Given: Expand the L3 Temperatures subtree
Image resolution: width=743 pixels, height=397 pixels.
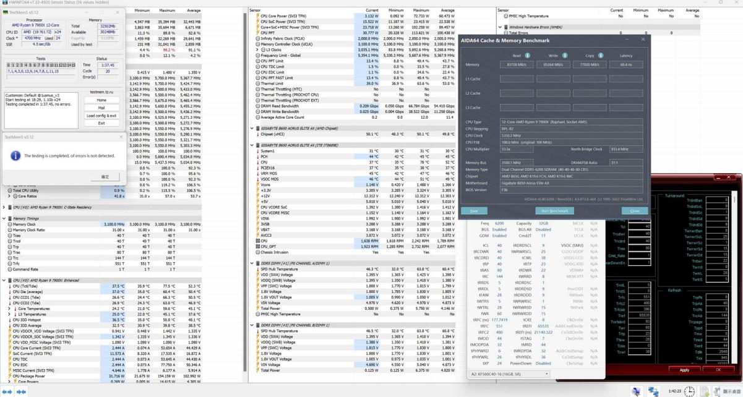Looking at the screenshot, I should (9, 314).
